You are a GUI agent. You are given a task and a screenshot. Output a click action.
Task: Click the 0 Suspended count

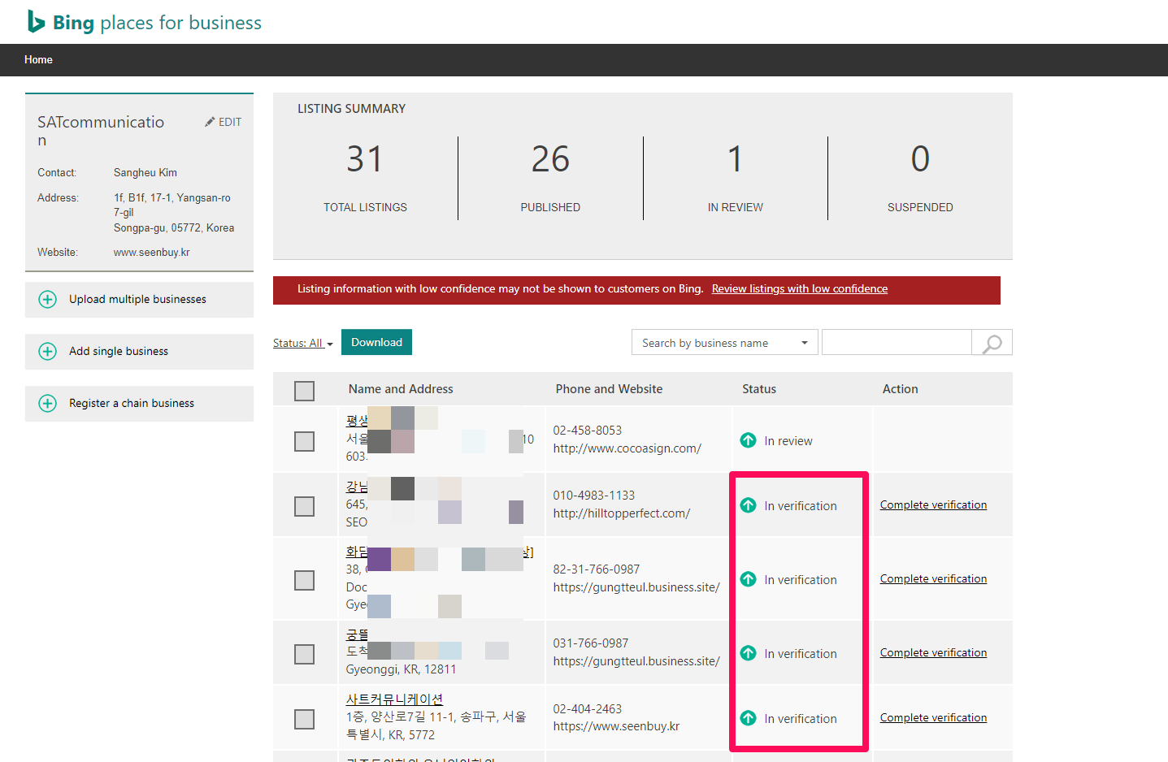tap(920, 159)
